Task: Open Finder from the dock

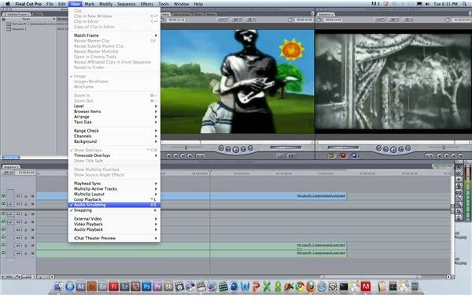Action: click(59, 287)
